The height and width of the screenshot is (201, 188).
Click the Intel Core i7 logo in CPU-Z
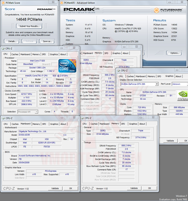(67, 66)
